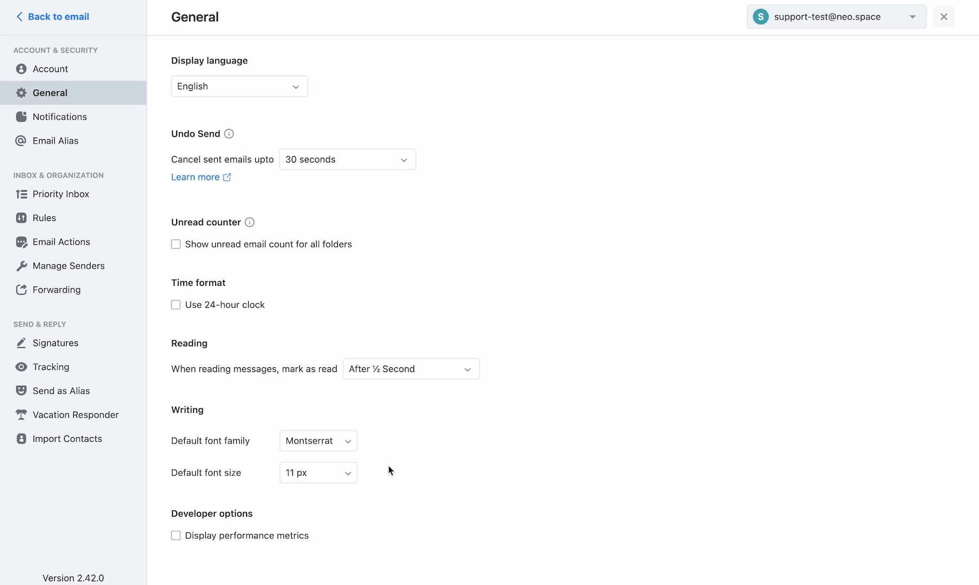The image size is (979, 585).
Task: Click the Email Alias at-sign icon
Action: (x=21, y=141)
